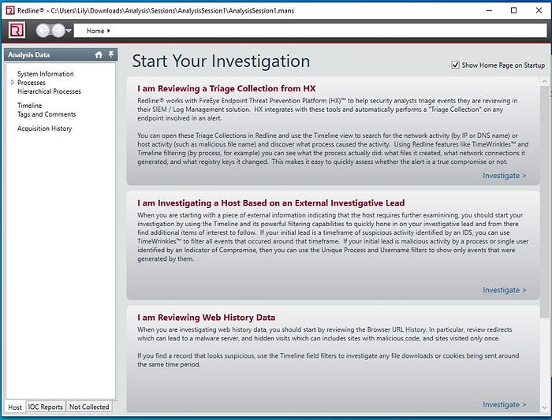Click heading 'I am Reviewing Web History Data'
Screen dimensions: 552x420
tap(207, 318)
